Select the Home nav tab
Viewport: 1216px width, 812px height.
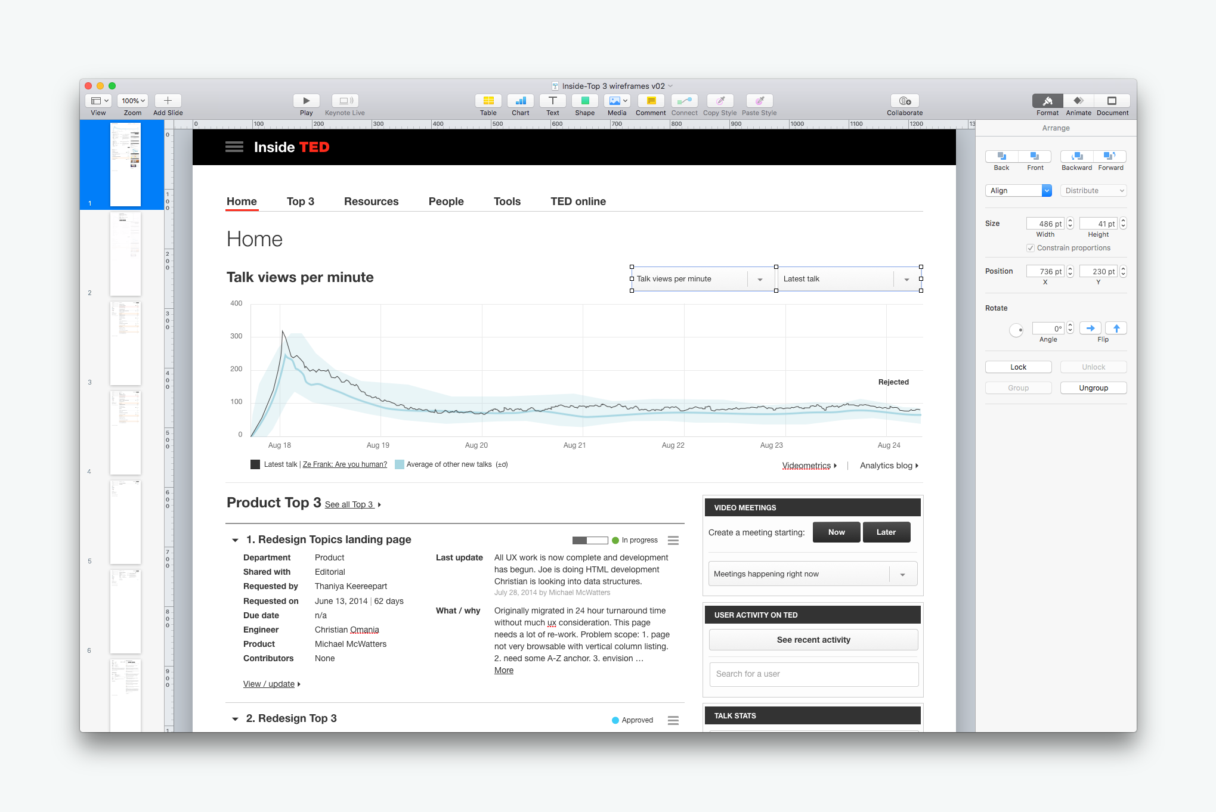pos(242,202)
